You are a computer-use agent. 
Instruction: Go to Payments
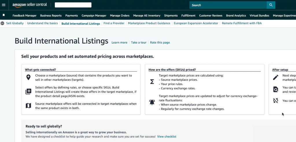72,16
